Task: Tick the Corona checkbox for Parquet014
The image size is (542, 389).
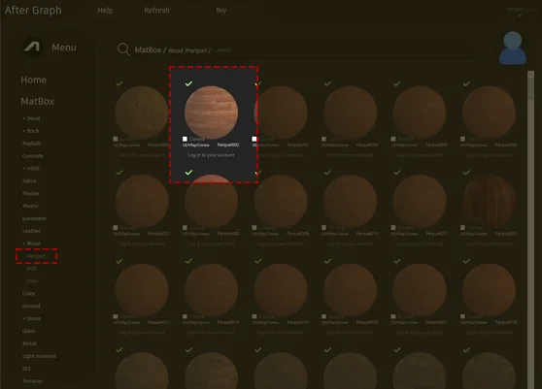Action: pos(185,316)
